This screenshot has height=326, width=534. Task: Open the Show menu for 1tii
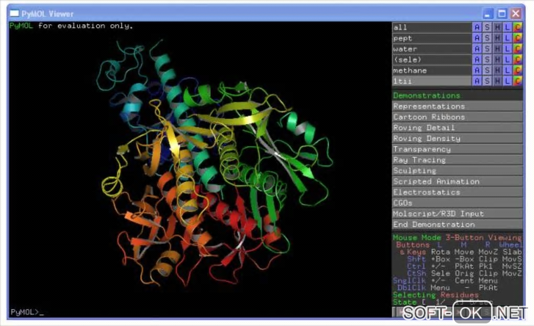(487, 81)
